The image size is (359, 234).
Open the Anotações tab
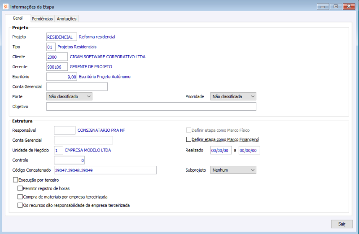click(66, 19)
